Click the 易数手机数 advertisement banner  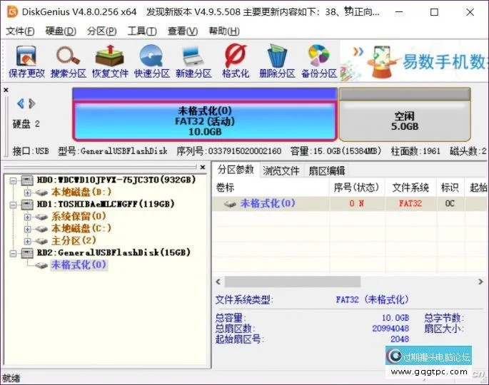click(x=414, y=61)
